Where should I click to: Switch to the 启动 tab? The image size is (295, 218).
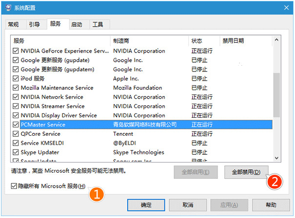(77, 24)
